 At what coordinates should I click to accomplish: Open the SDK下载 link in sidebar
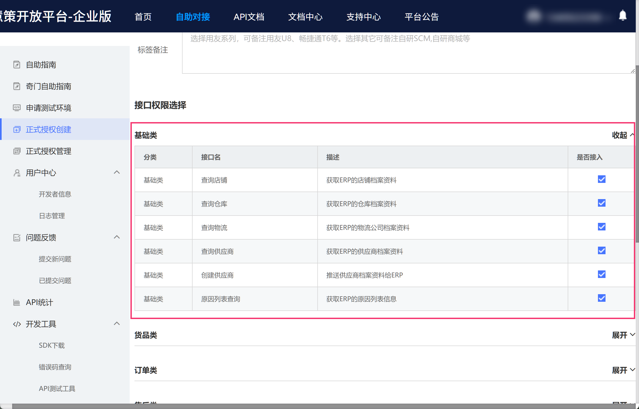coord(52,346)
